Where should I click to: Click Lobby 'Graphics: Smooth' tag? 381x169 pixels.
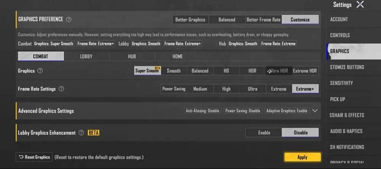click(146, 44)
